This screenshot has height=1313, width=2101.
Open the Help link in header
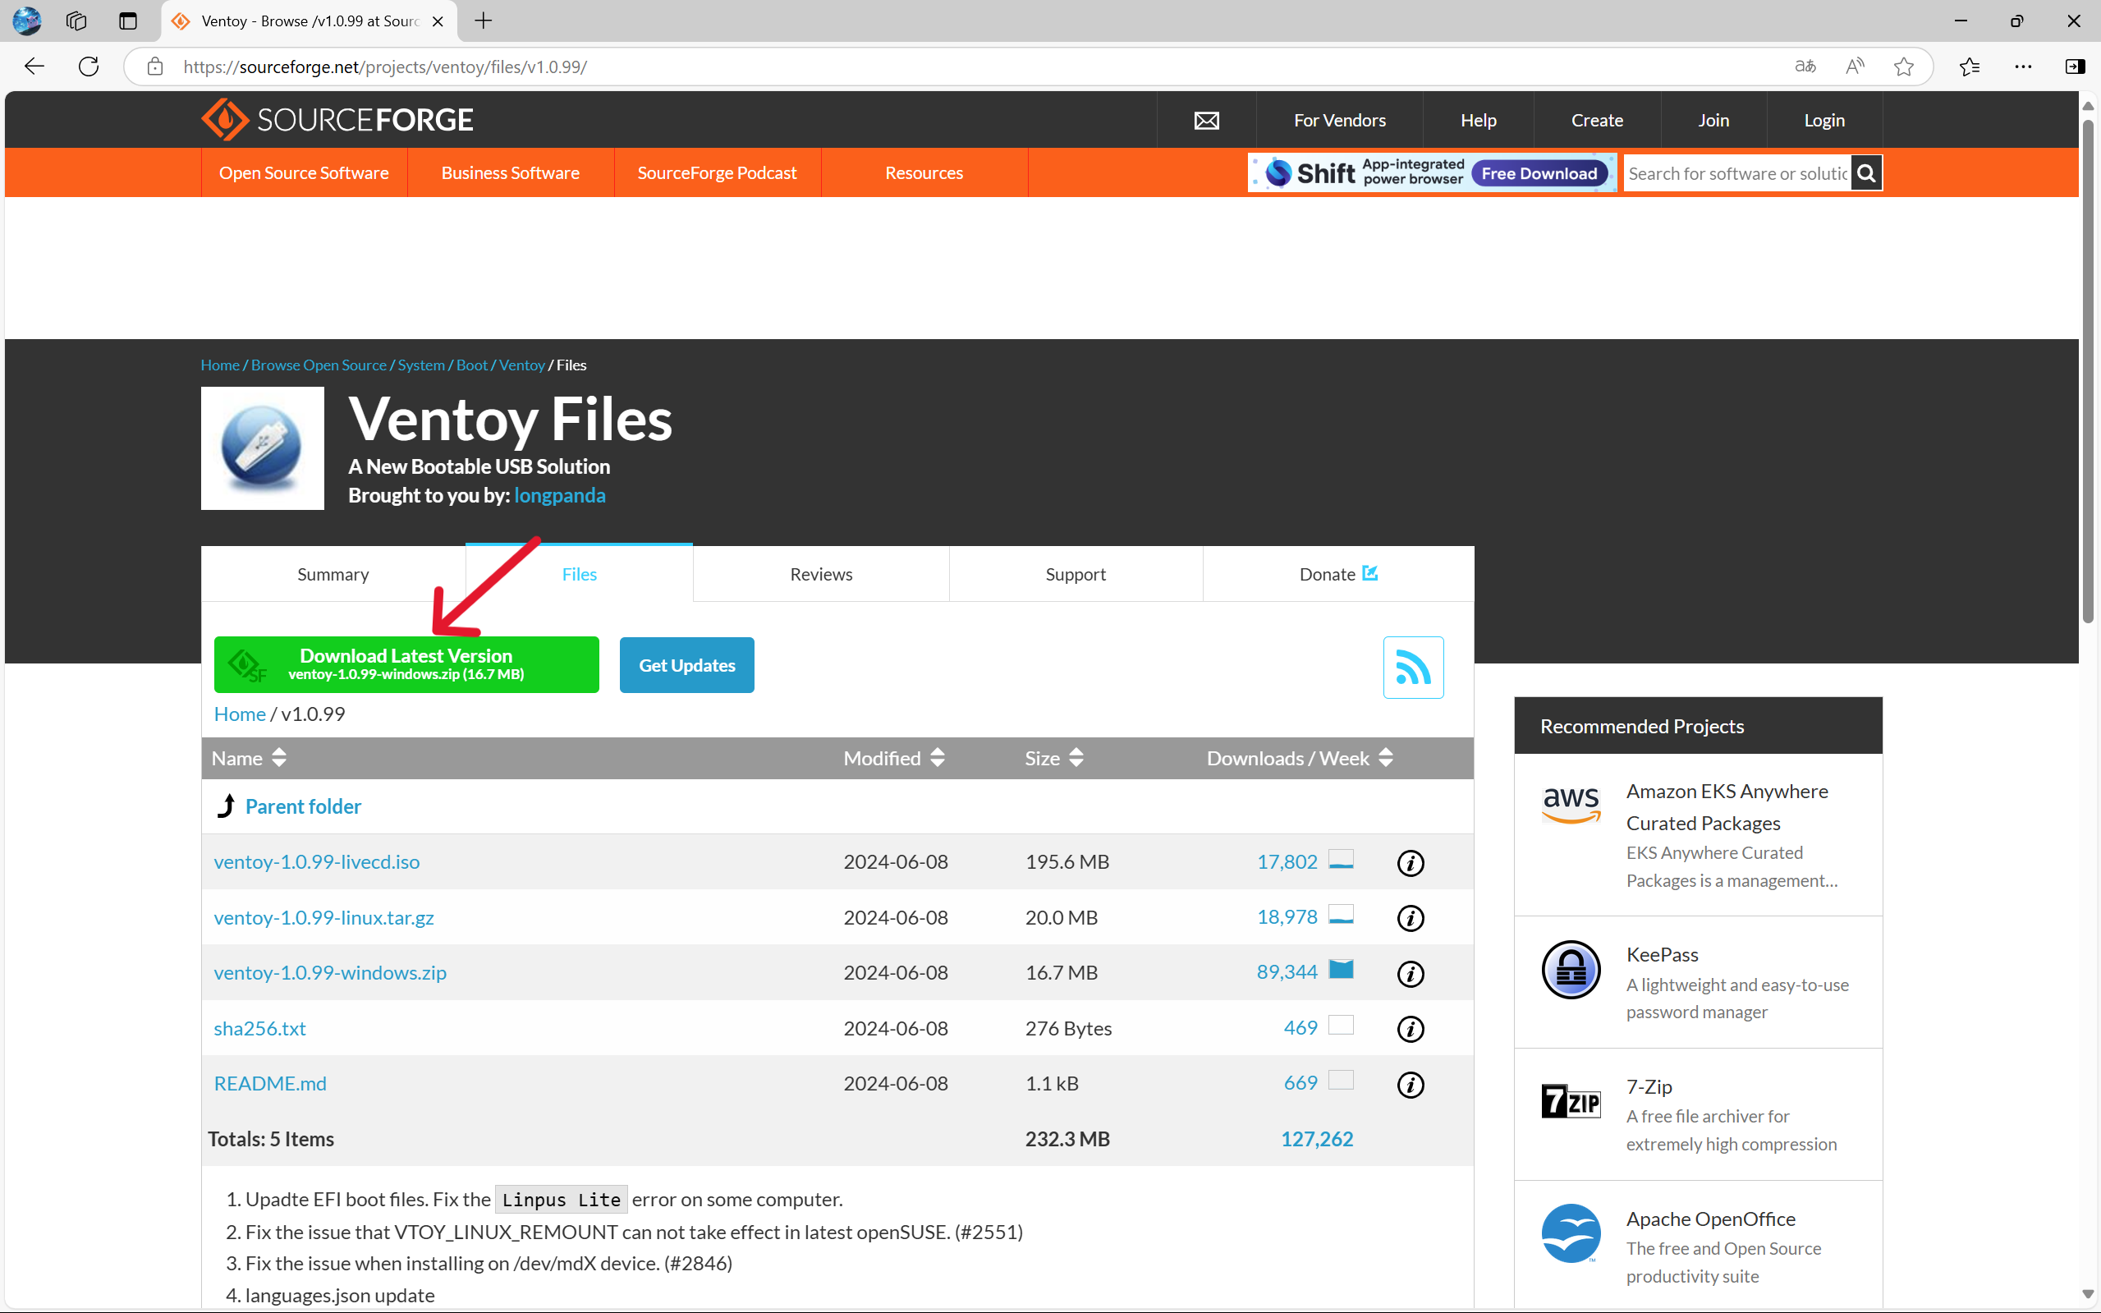[1478, 120]
